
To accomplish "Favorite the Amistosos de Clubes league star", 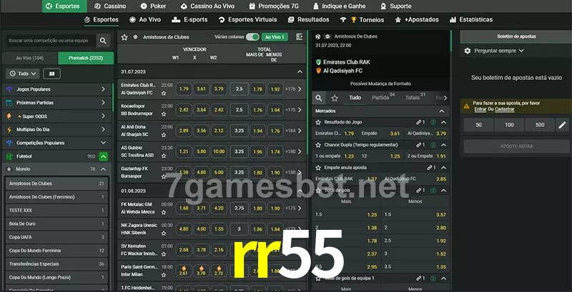I will click(124, 36).
